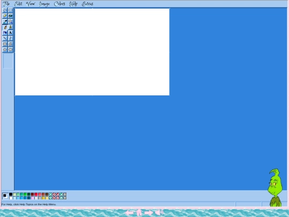289x217 pixels.
Task: Open the Image menu
Action: click(x=44, y=4)
